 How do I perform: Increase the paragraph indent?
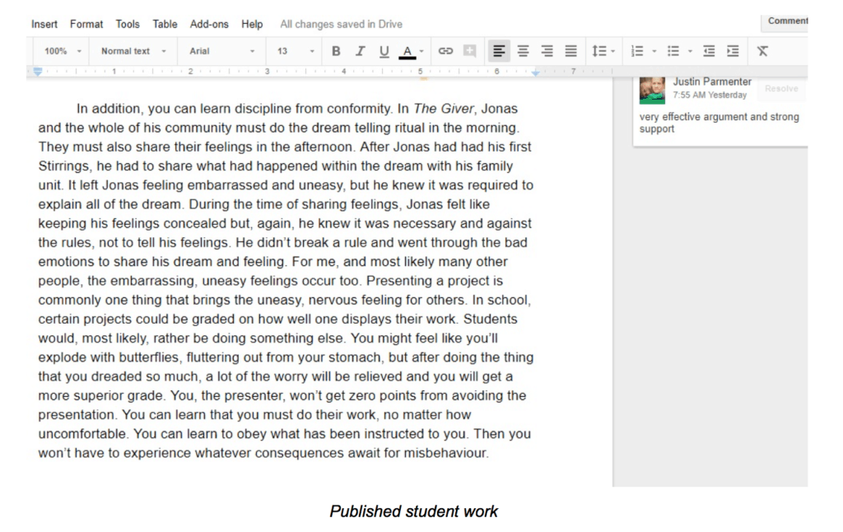coord(732,51)
